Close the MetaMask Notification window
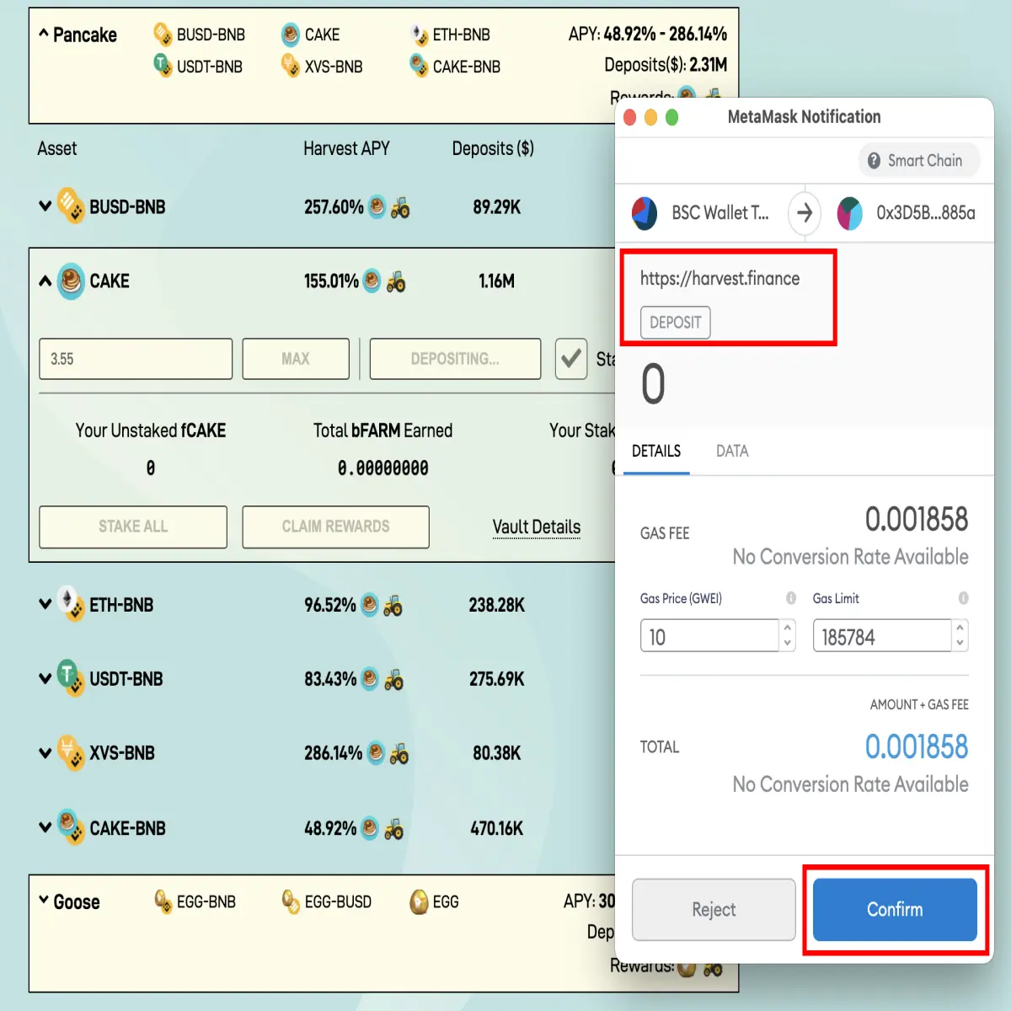The image size is (1011, 1011). pos(630,117)
